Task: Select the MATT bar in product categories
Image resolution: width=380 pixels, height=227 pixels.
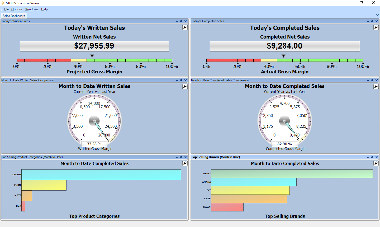Action: (x=27, y=196)
